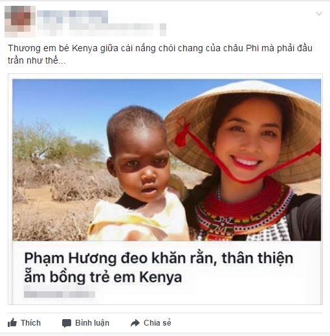Share the post via the Chia sẻ label
330x336 pixels.
[157, 323]
